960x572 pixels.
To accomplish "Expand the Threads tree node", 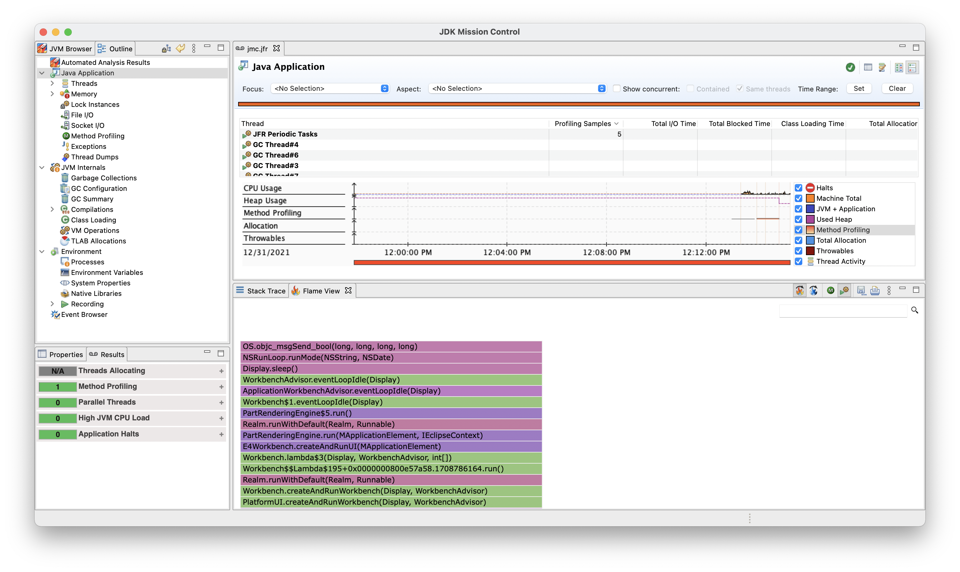I will click(52, 83).
